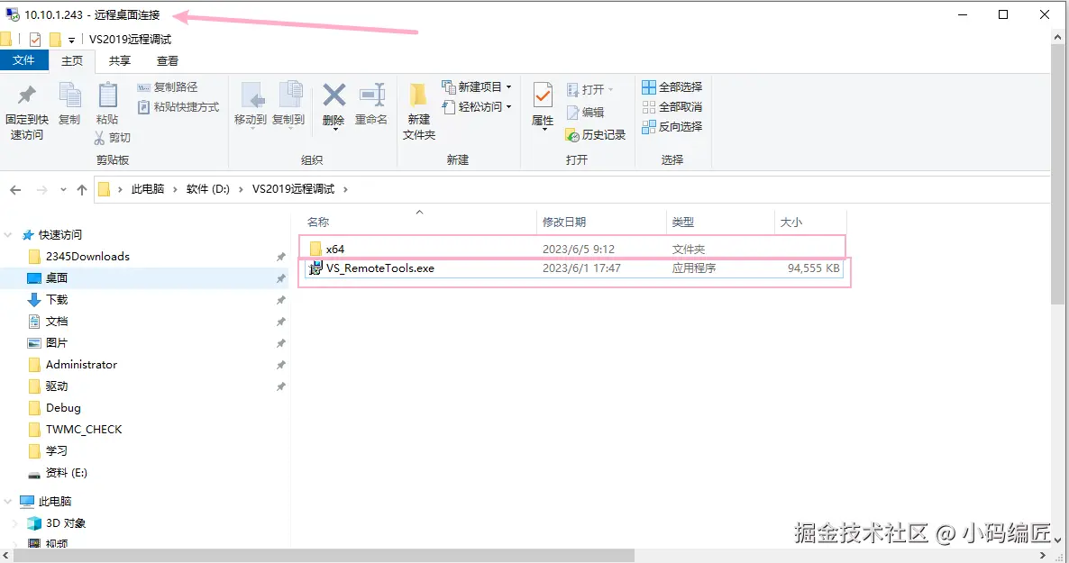1069x563 pixels.
Task: Click the Properties (属性) checkmark icon
Action: [543, 95]
